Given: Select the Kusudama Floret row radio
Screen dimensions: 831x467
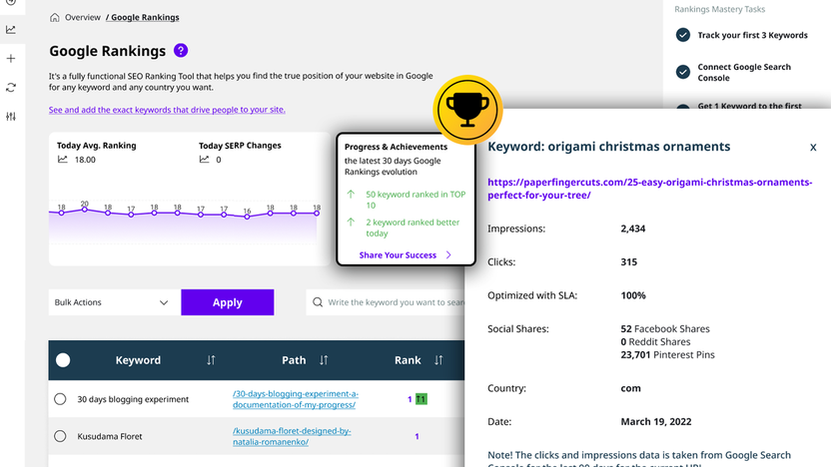Looking at the screenshot, I should [60, 436].
